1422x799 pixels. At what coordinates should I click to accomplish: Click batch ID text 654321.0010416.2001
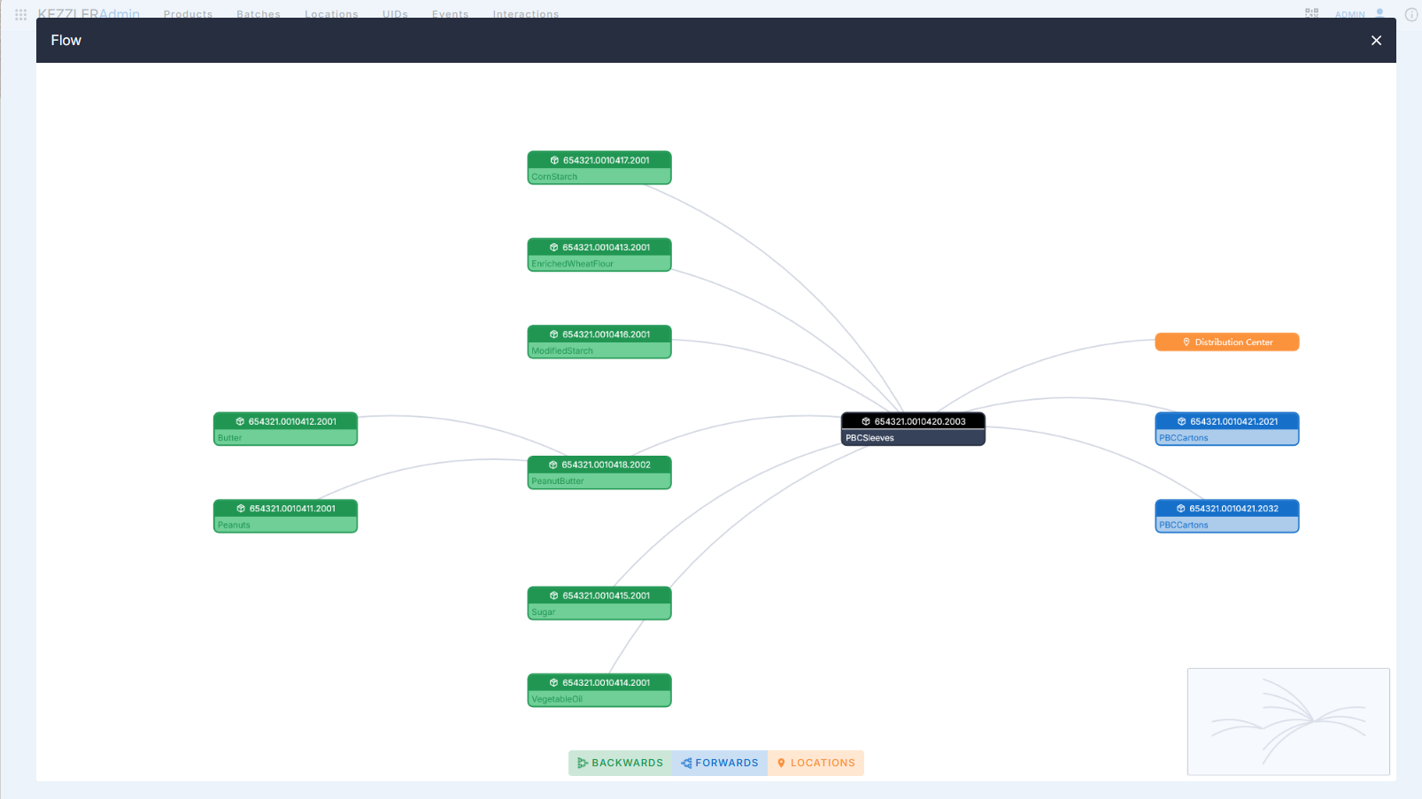pos(607,334)
